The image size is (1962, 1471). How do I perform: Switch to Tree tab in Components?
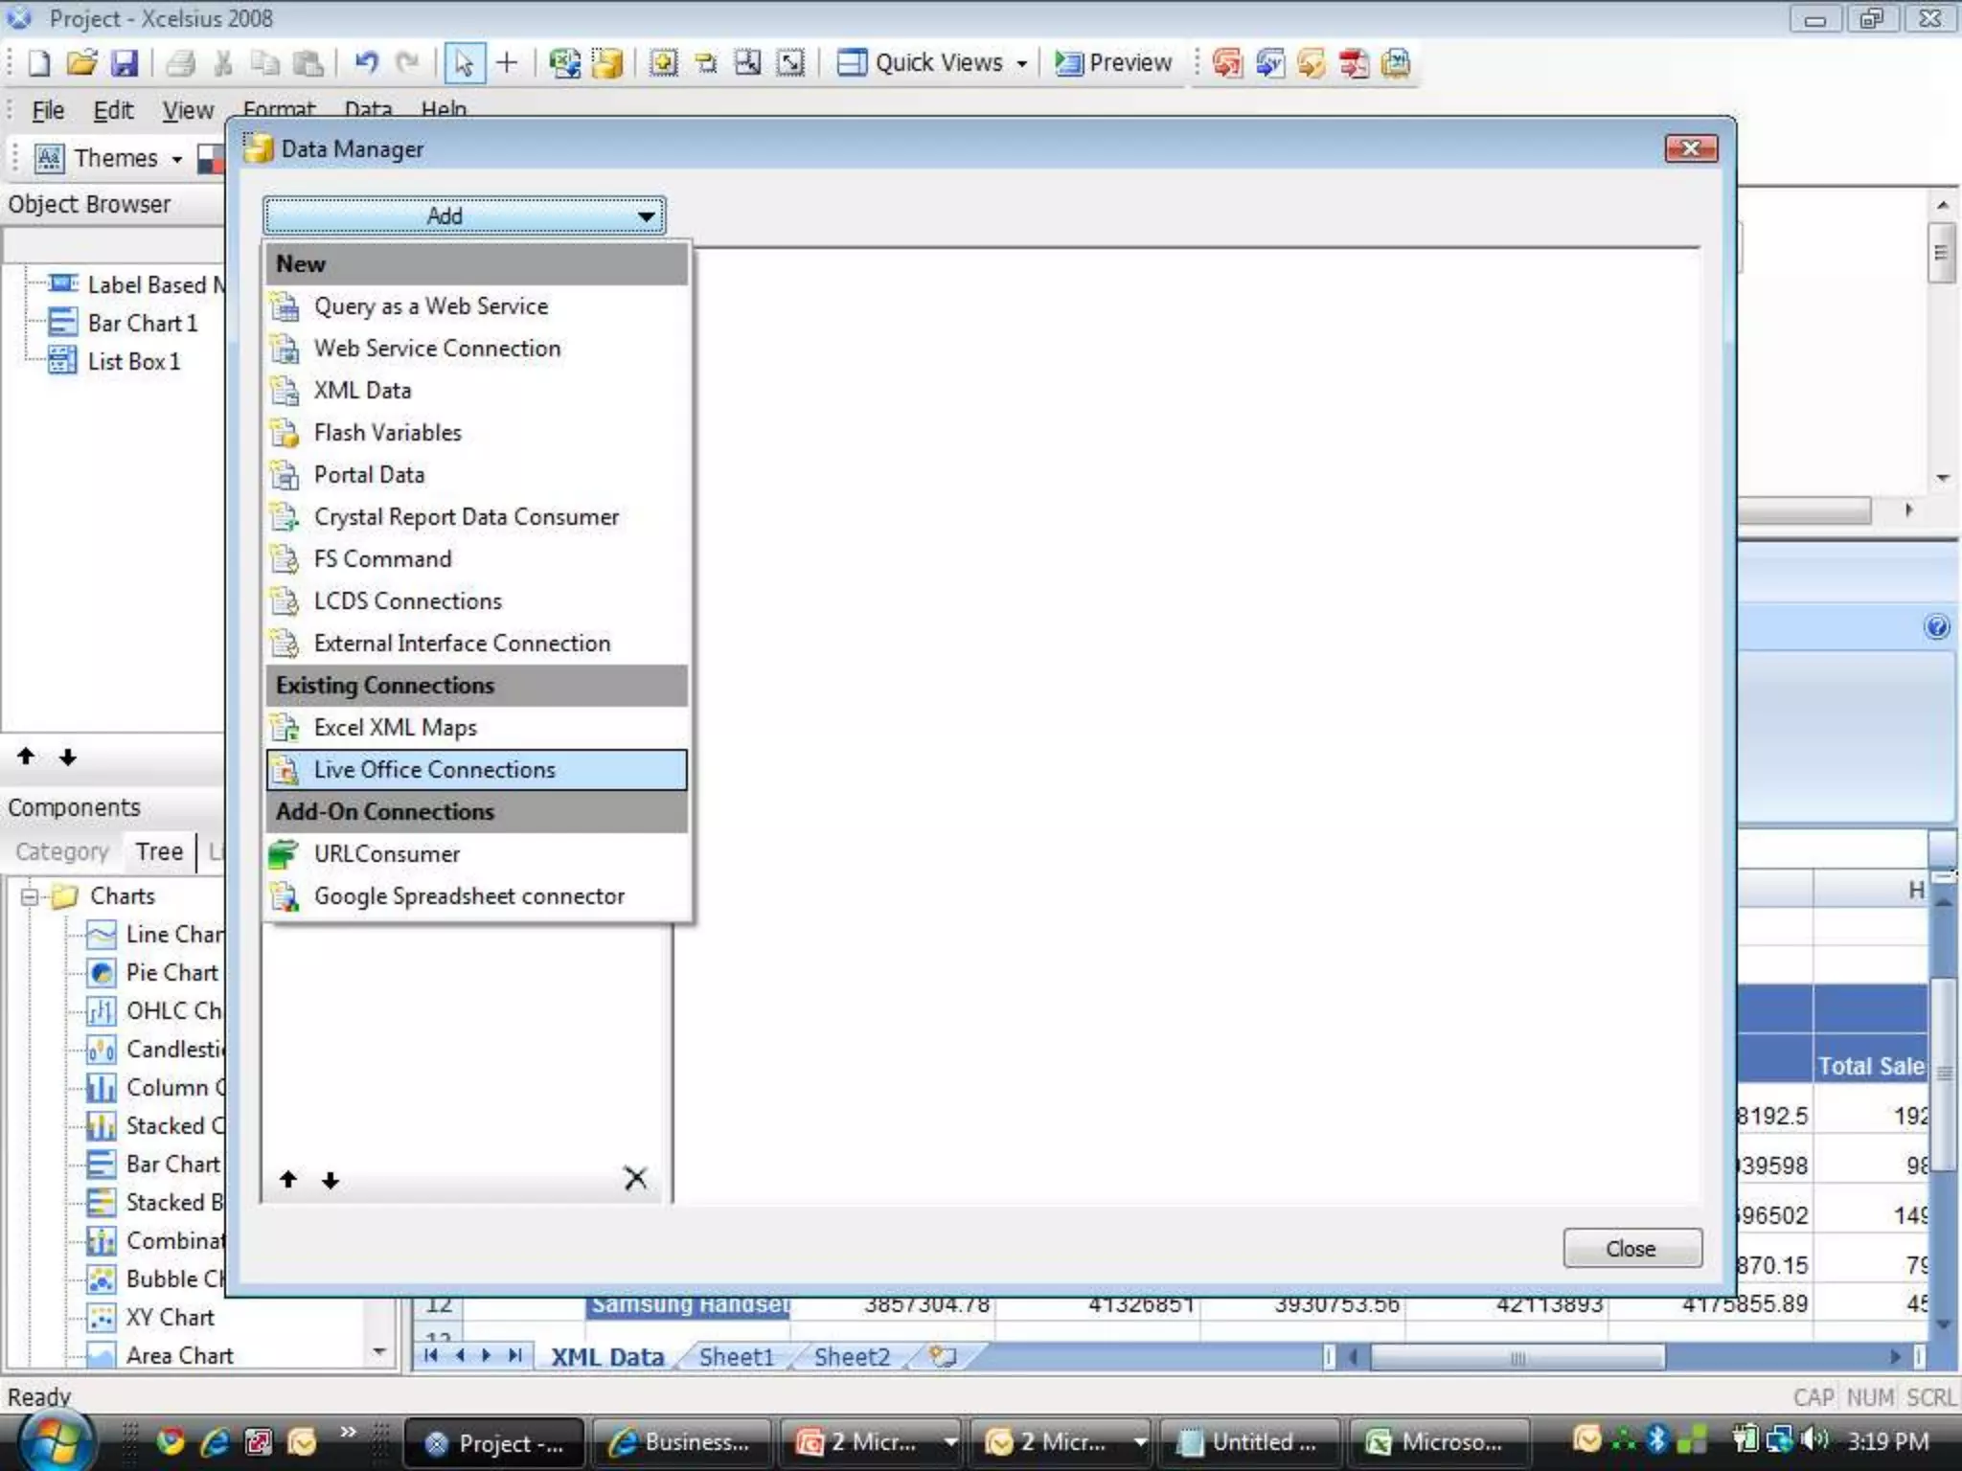pyautogui.click(x=159, y=851)
